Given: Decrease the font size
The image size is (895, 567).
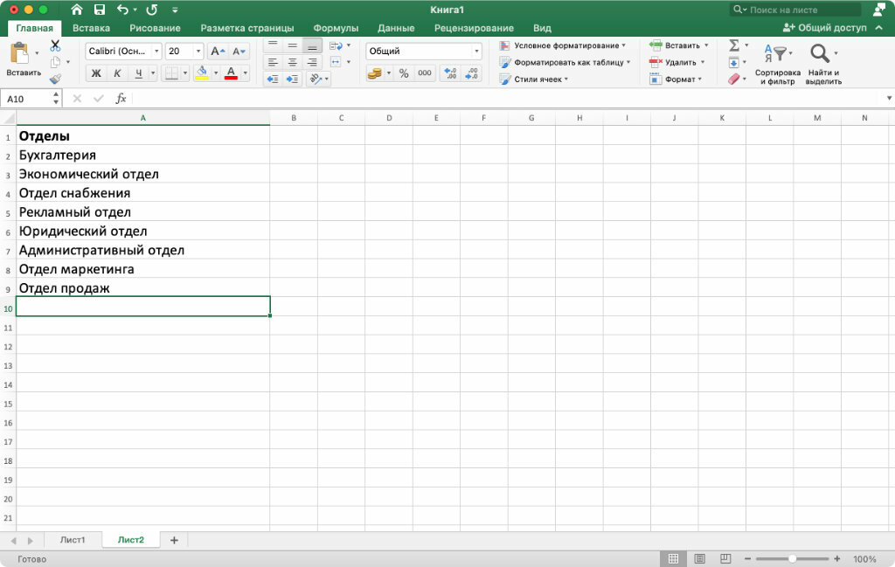Looking at the screenshot, I should 239,52.
